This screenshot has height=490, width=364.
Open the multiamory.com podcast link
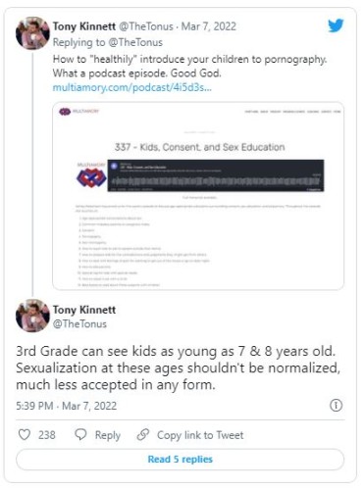(132, 87)
